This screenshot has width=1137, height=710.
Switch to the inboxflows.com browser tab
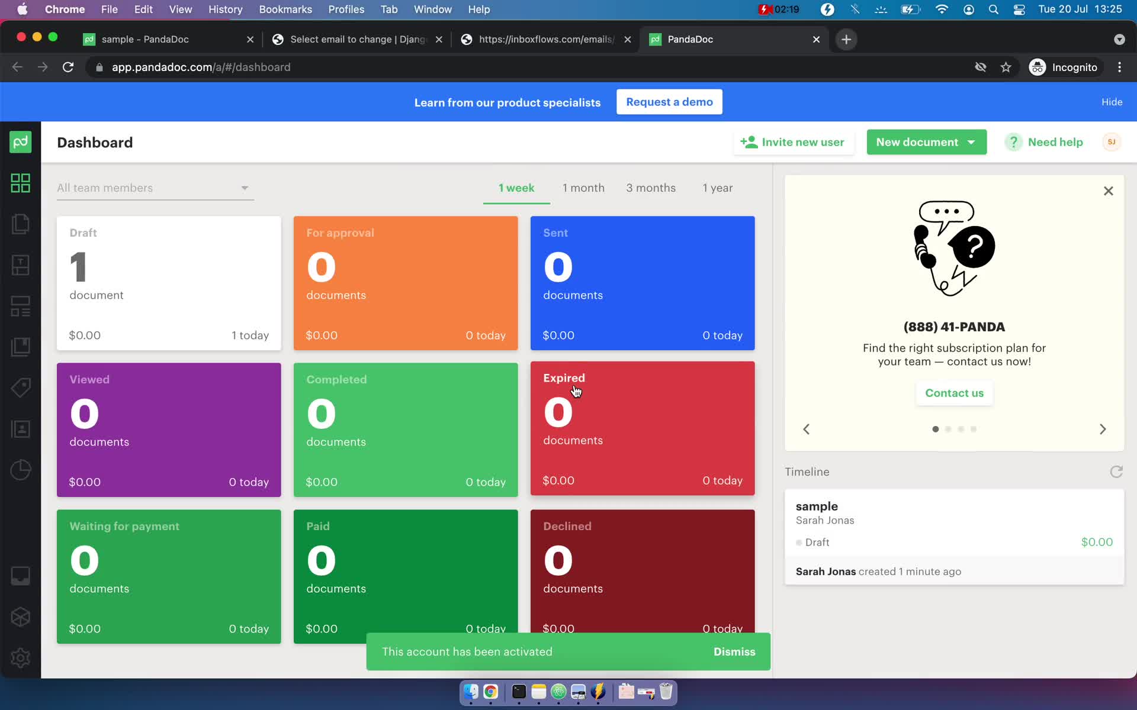pos(545,40)
